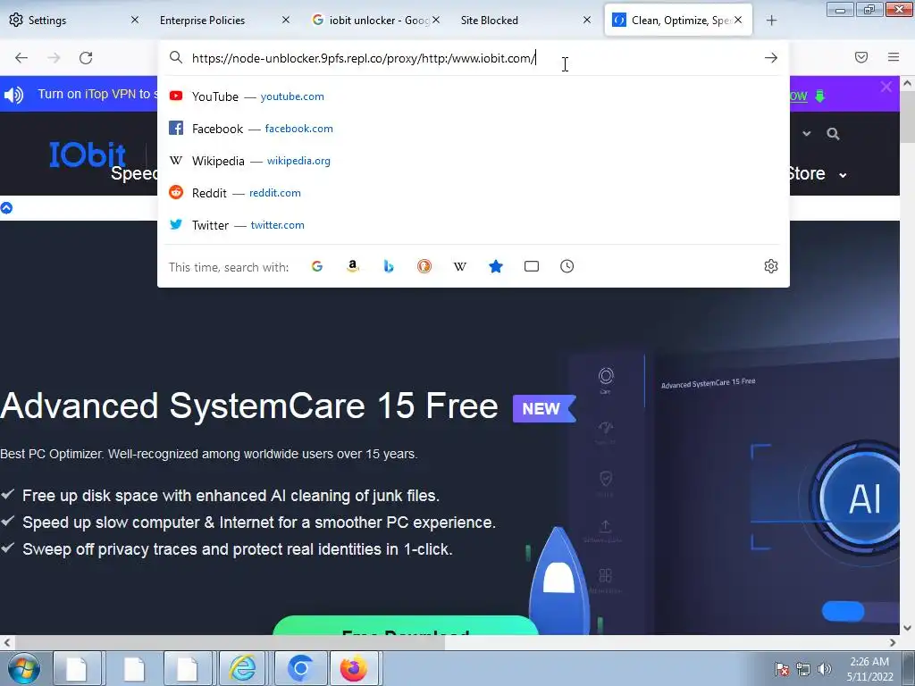Click the magnifier search icon on IObit site
915x686 pixels.
833,134
